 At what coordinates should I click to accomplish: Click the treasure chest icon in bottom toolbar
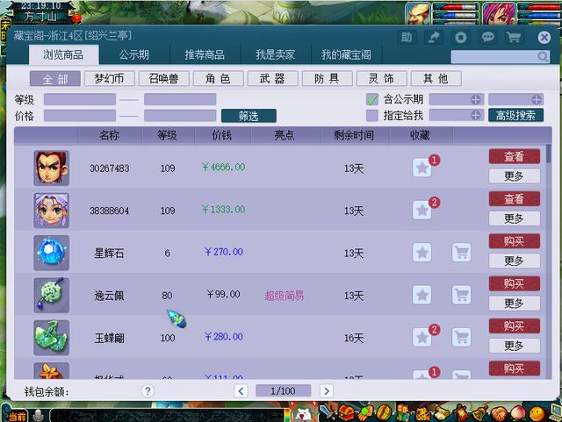346,413
